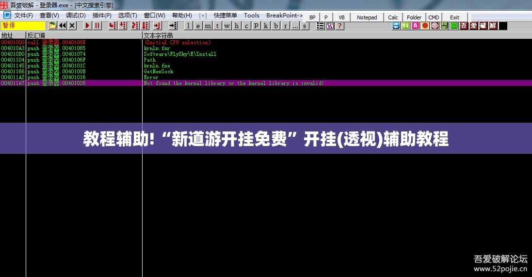This screenshot has width=532, height=277.
Task: Show the call stack with the 'k' button
Action: pyautogui.click(x=266, y=26)
